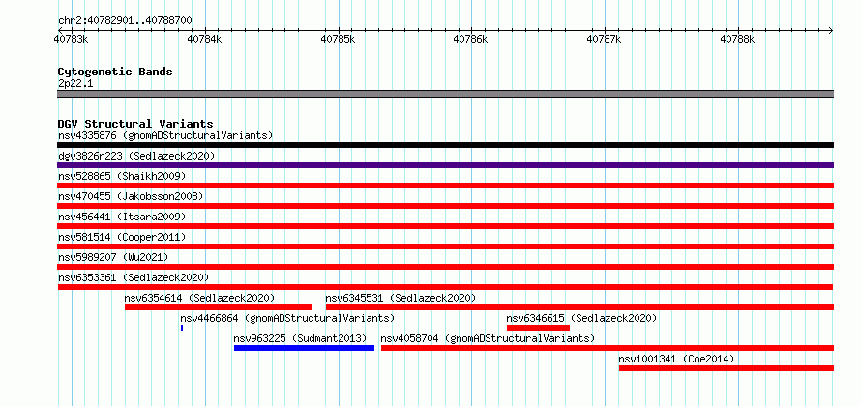Open the dgv3826n223 Sedlazeck2020 label
This screenshot has width=861, height=406.
click(136, 156)
